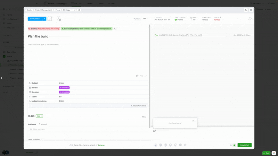
Task: Change subtask sorting from Manual
Action: tap(43, 124)
